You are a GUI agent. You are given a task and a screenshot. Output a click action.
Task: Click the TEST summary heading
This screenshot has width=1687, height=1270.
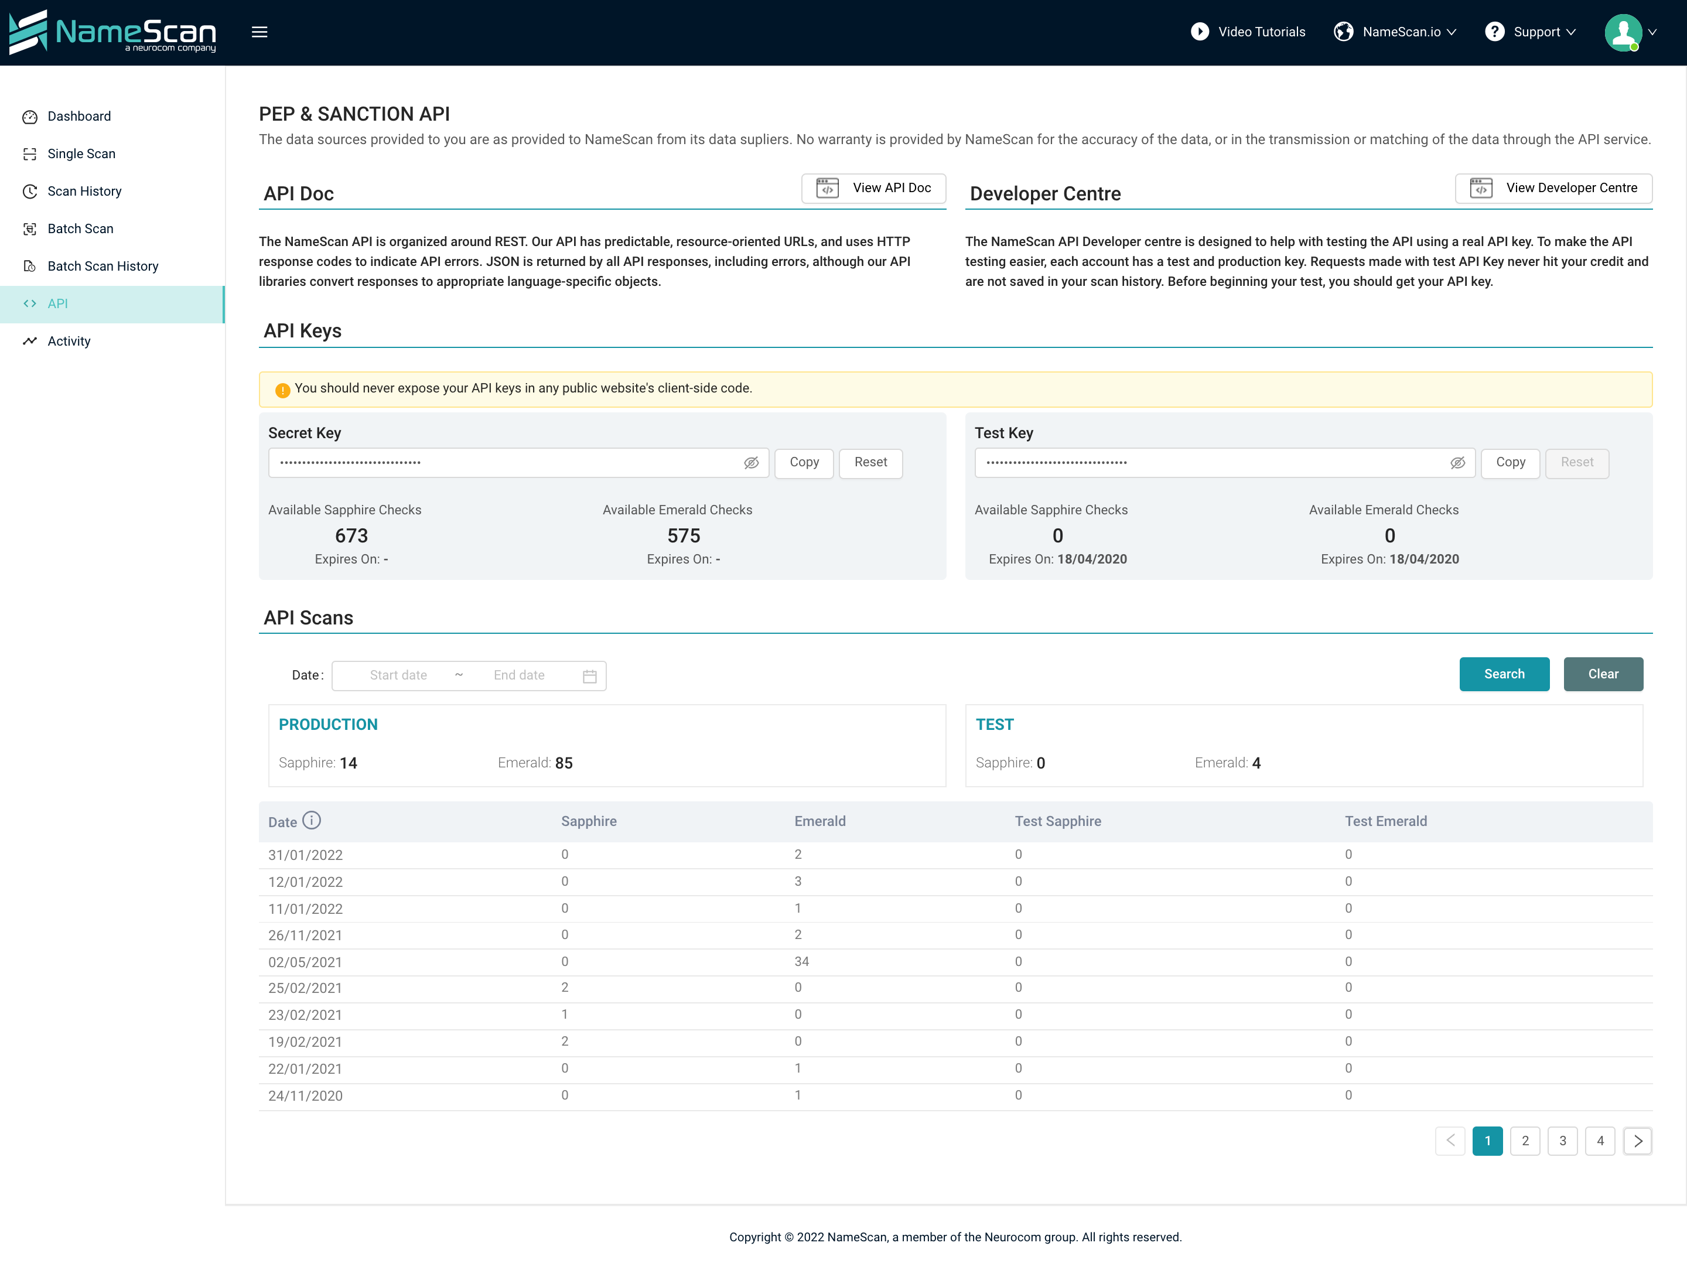(995, 725)
